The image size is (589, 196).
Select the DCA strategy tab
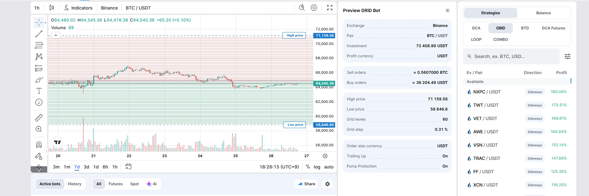476,28
